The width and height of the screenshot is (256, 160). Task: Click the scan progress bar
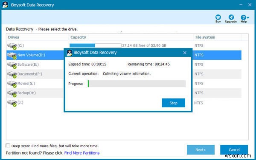pos(137,84)
